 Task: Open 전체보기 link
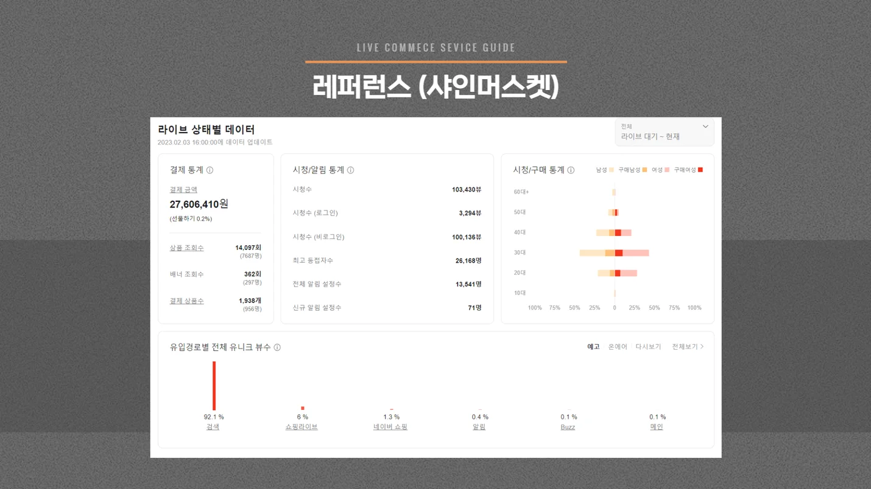click(688, 347)
